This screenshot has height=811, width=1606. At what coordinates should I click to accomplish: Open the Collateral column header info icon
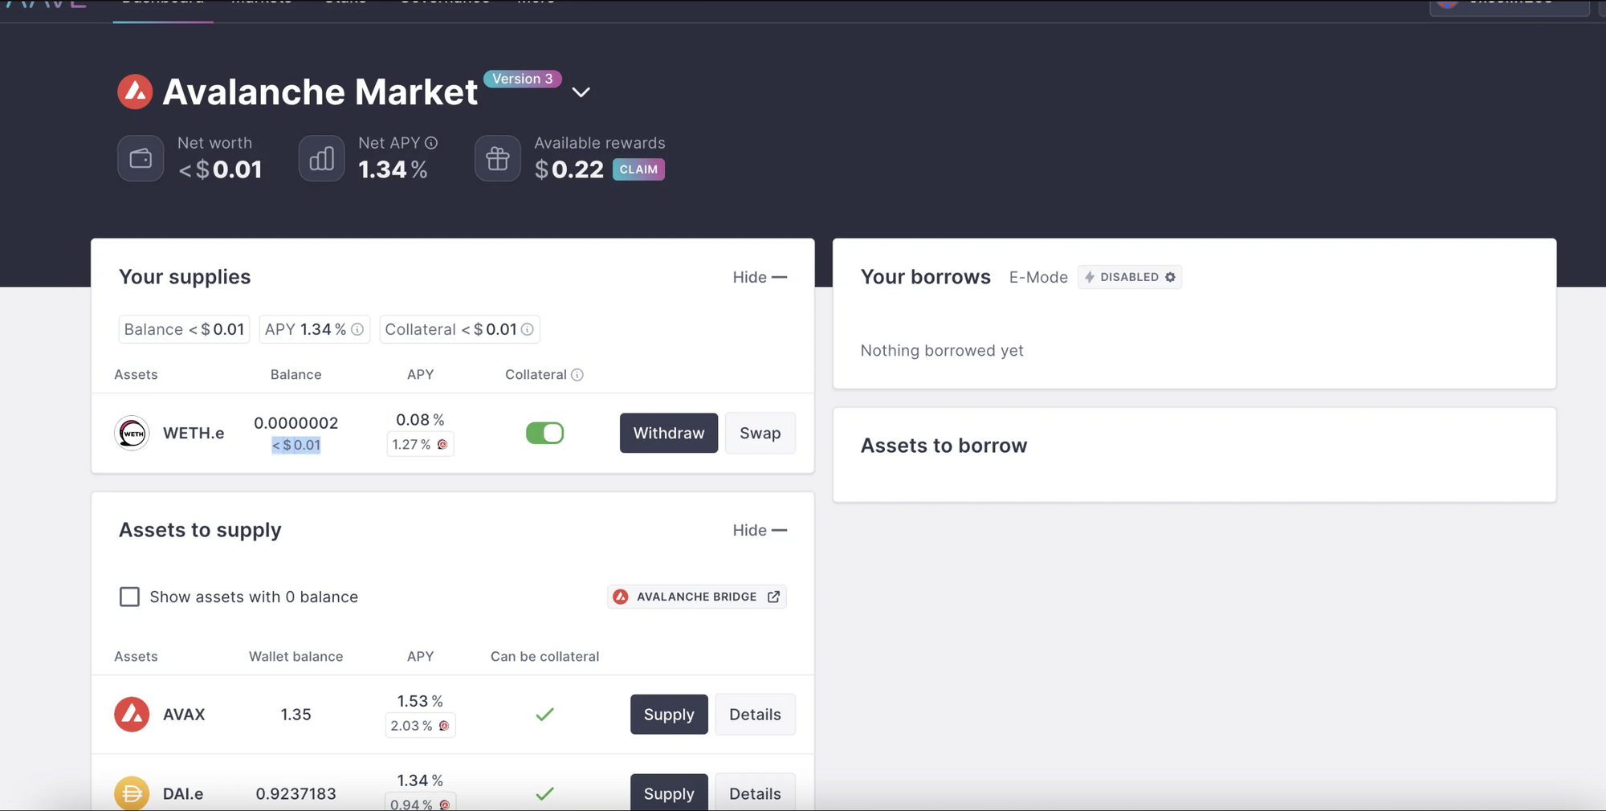[577, 375]
